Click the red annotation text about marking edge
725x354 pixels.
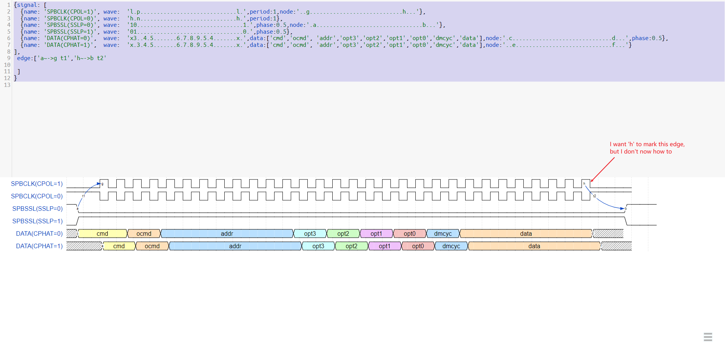[x=647, y=148]
